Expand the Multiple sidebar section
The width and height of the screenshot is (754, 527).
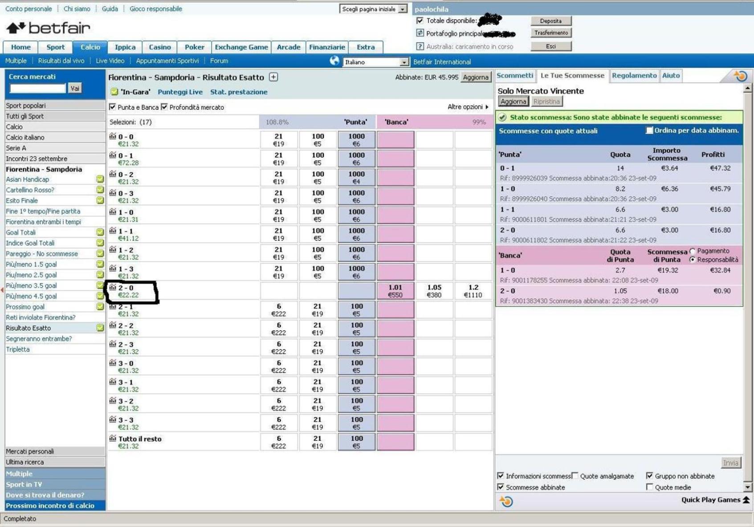click(x=55, y=473)
